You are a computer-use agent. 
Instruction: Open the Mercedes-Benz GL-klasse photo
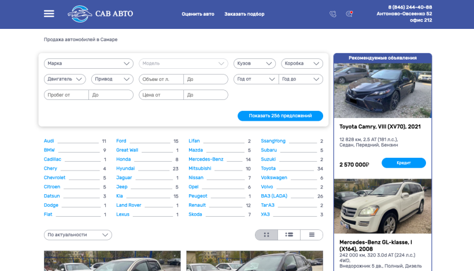coord(383,206)
